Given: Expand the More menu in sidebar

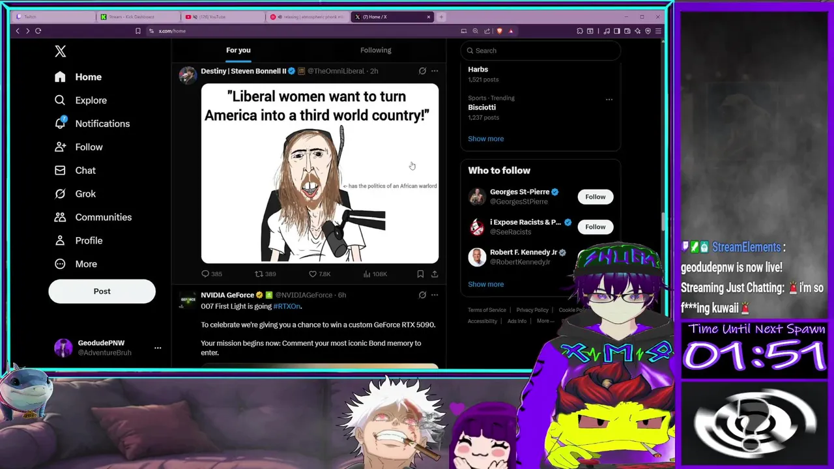Looking at the screenshot, I should click(x=76, y=264).
